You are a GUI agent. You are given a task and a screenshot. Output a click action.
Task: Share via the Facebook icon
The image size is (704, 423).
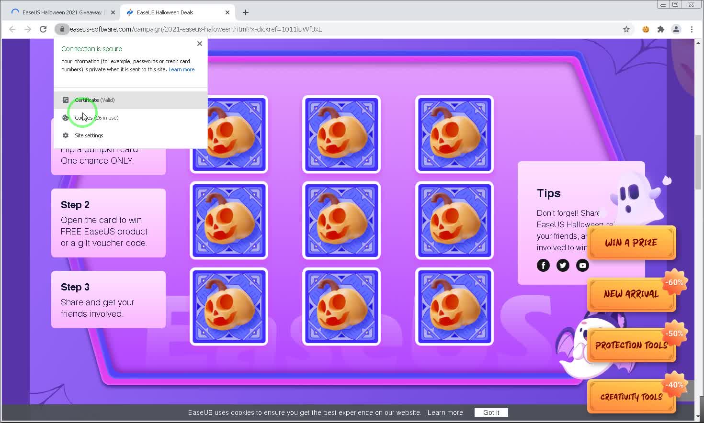(x=543, y=265)
